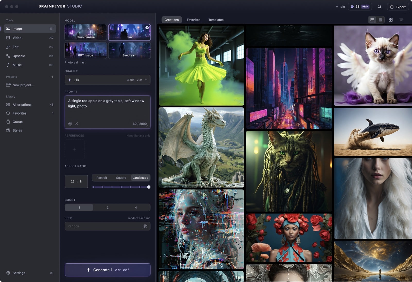Click the magic enhance prompt icon
Screen dimensions: 412x282
[x=77, y=124]
